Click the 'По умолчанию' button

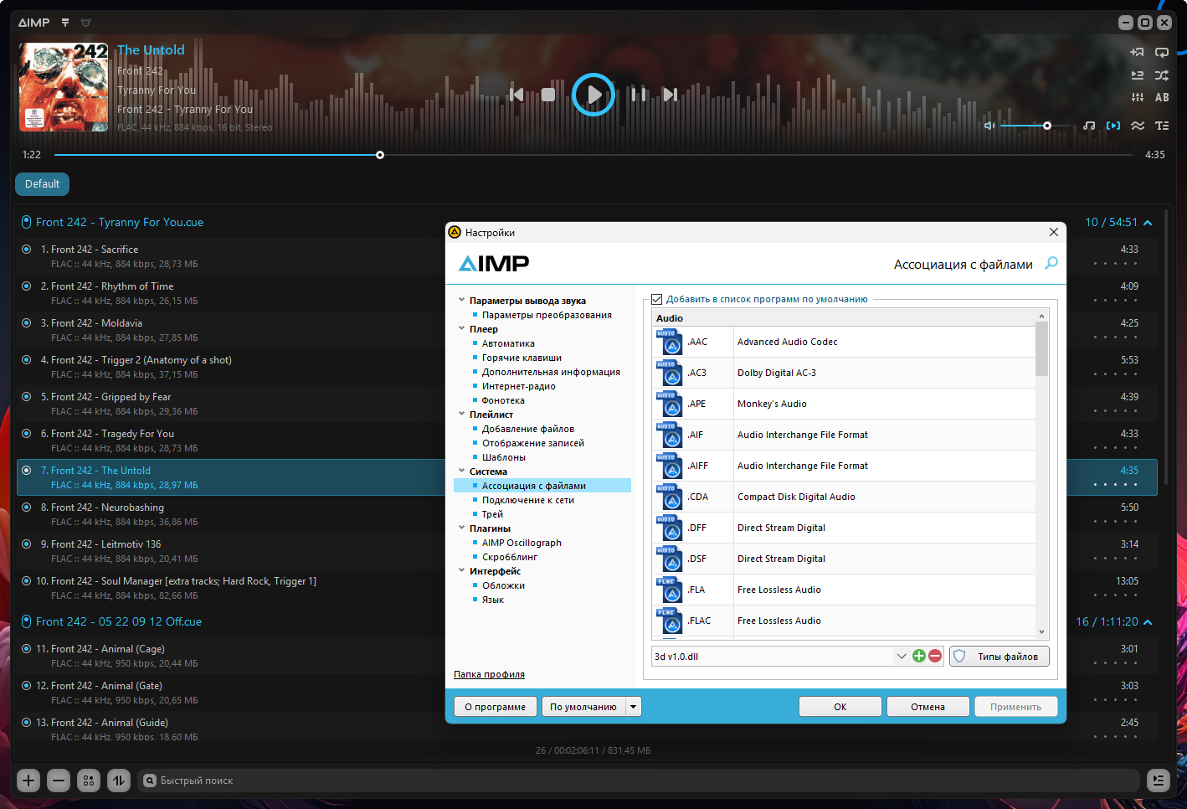pyautogui.click(x=583, y=707)
